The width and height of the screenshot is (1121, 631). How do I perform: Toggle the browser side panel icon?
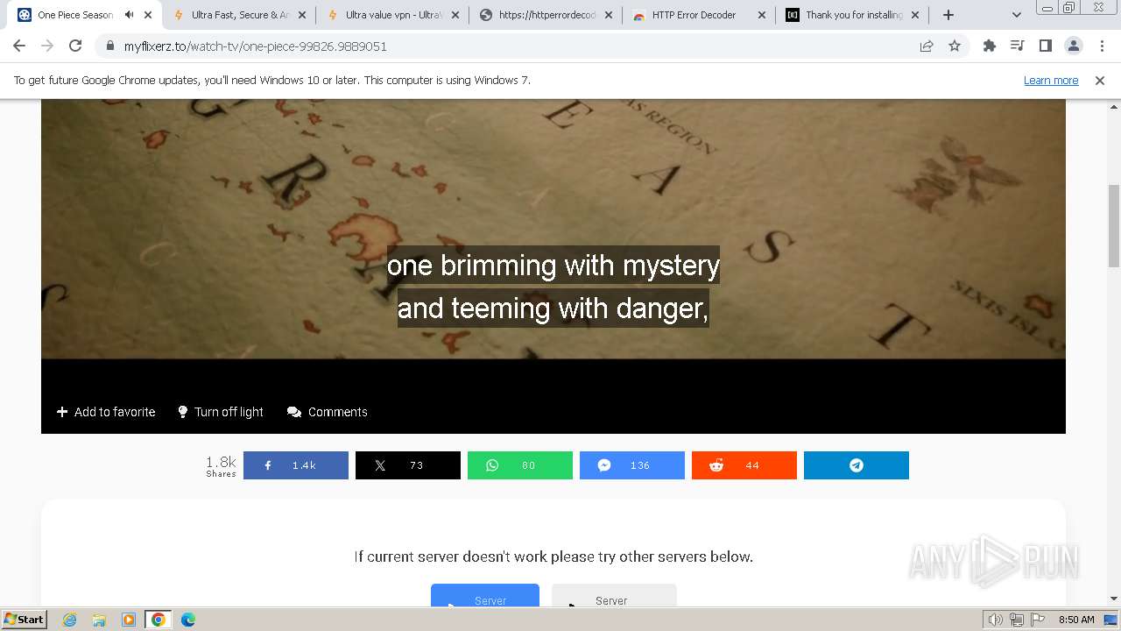(x=1045, y=46)
